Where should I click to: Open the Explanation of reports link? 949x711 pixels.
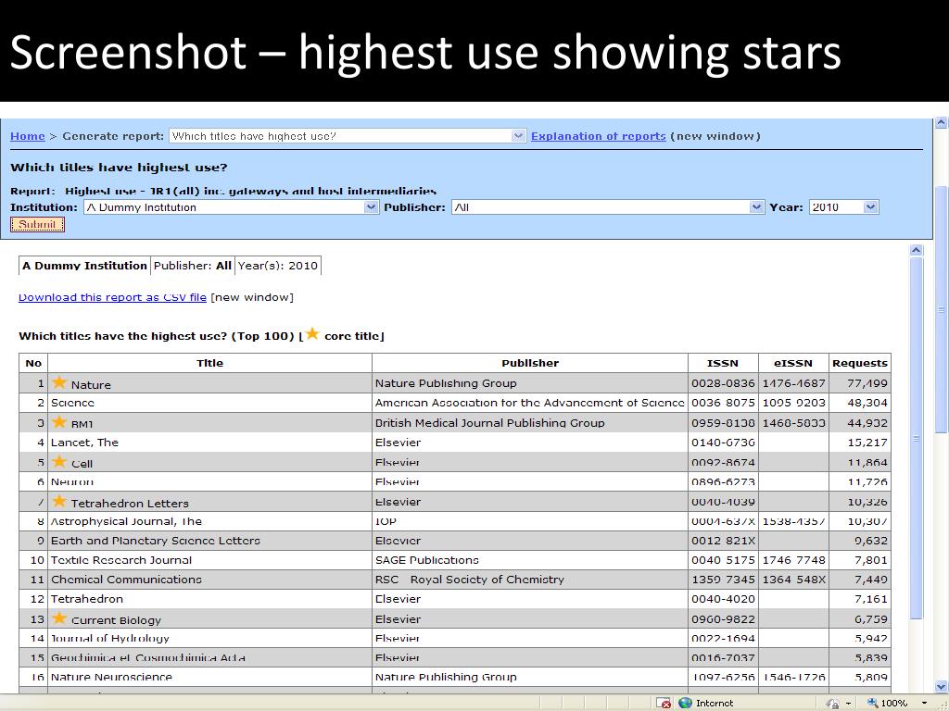(598, 136)
